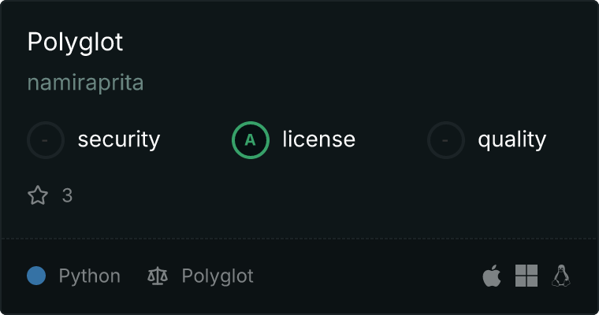
Task: Click the security label text
Action: [x=118, y=140]
